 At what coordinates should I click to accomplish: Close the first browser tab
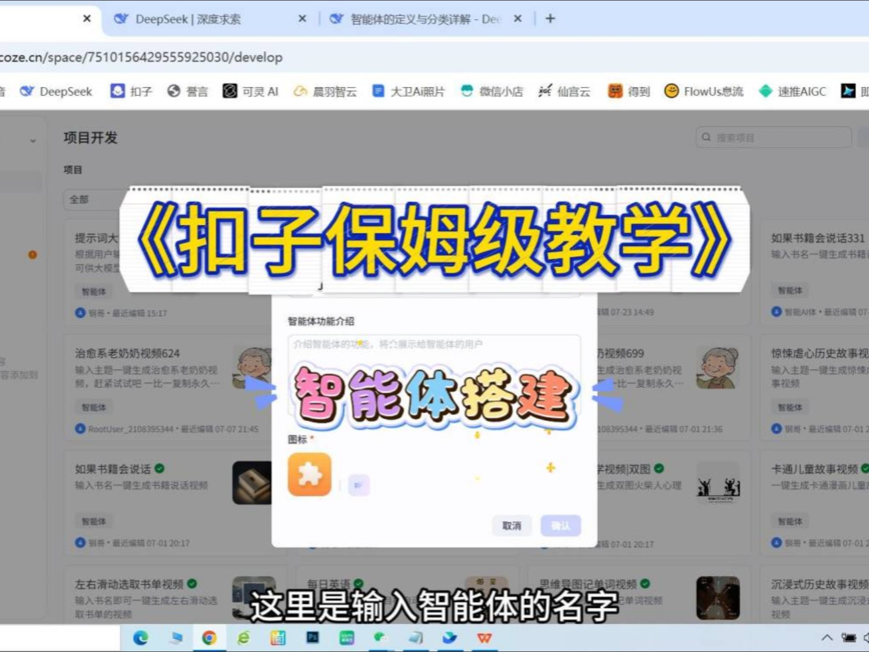[87, 19]
